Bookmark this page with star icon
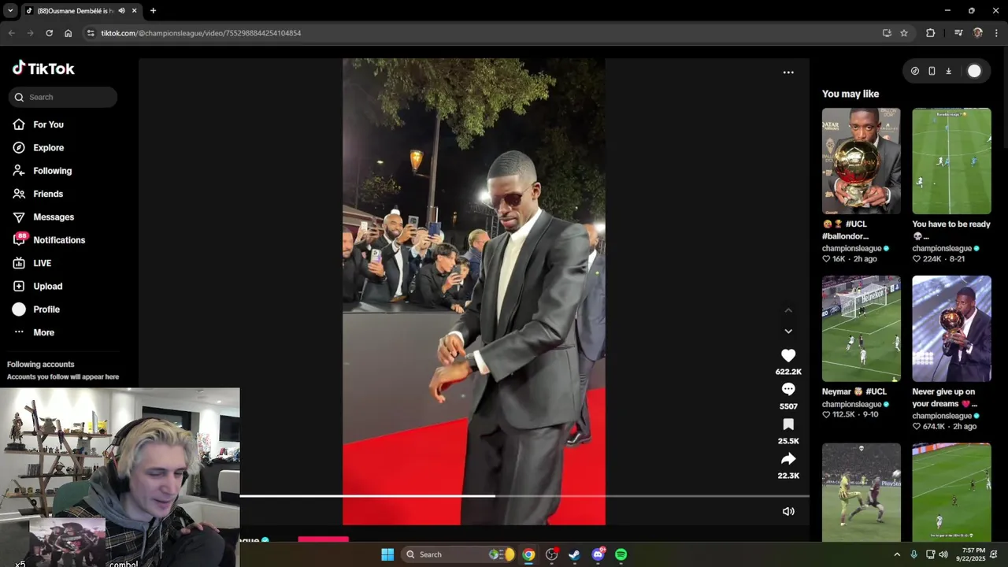Image resolution: width=1008 pixels, height=567 pixels. point(904,33)
